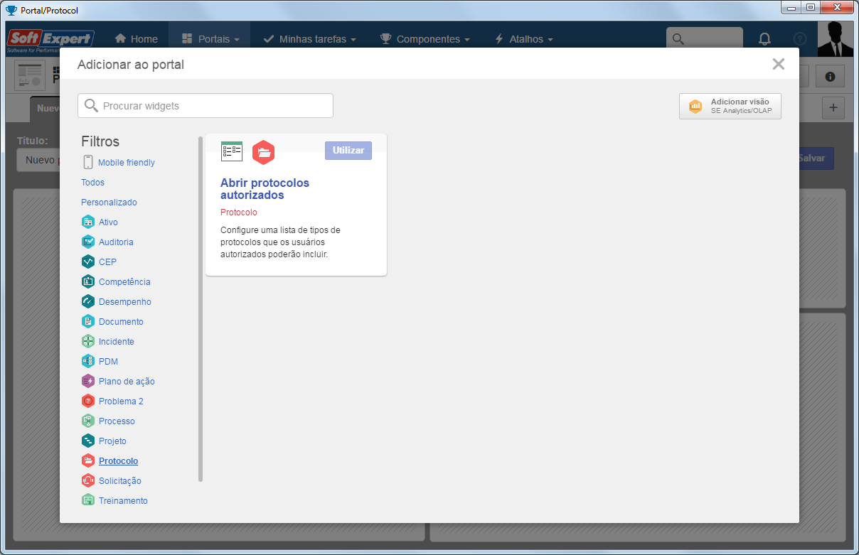The image size is (859, 555).
Task: Open the Portais dropdown menu
Action: pyautogui.click(x=210, y=39)
